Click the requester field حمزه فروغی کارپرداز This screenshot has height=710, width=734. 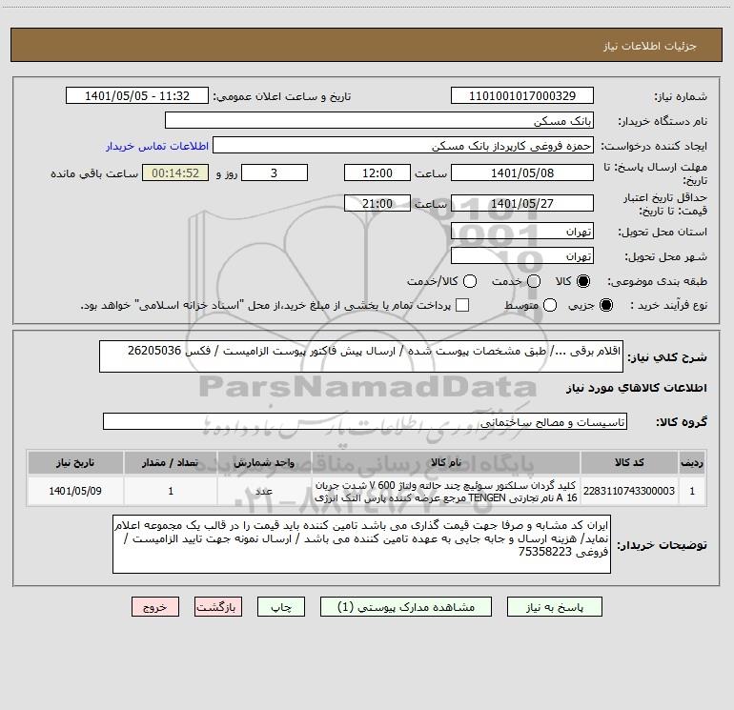tap(403, 146)
